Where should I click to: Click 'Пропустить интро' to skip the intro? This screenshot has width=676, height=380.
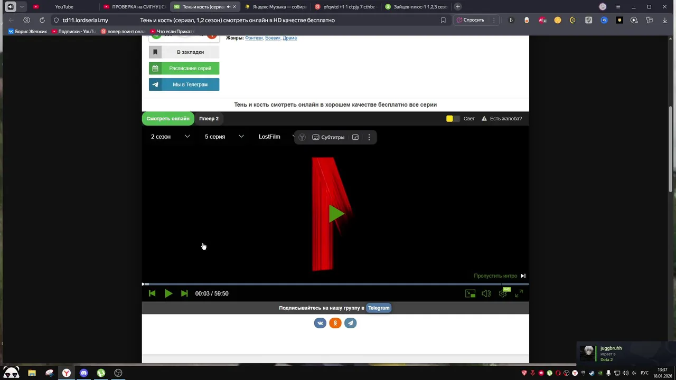click(500, 275)
